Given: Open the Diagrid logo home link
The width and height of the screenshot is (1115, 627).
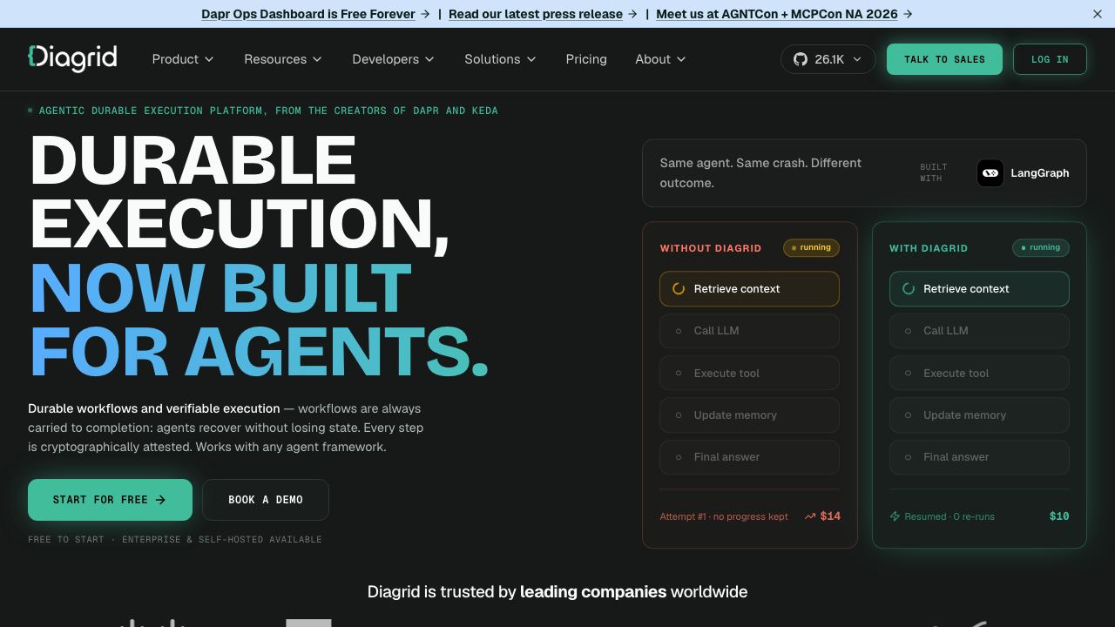Looking at the screenshot, I should coord(72,58).
